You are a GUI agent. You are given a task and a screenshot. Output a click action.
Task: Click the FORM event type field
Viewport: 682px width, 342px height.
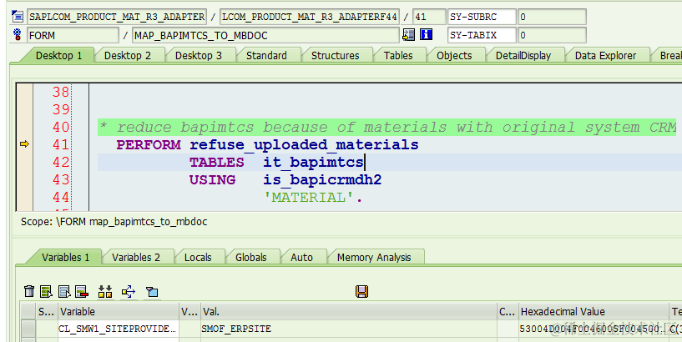click(73, 35)
